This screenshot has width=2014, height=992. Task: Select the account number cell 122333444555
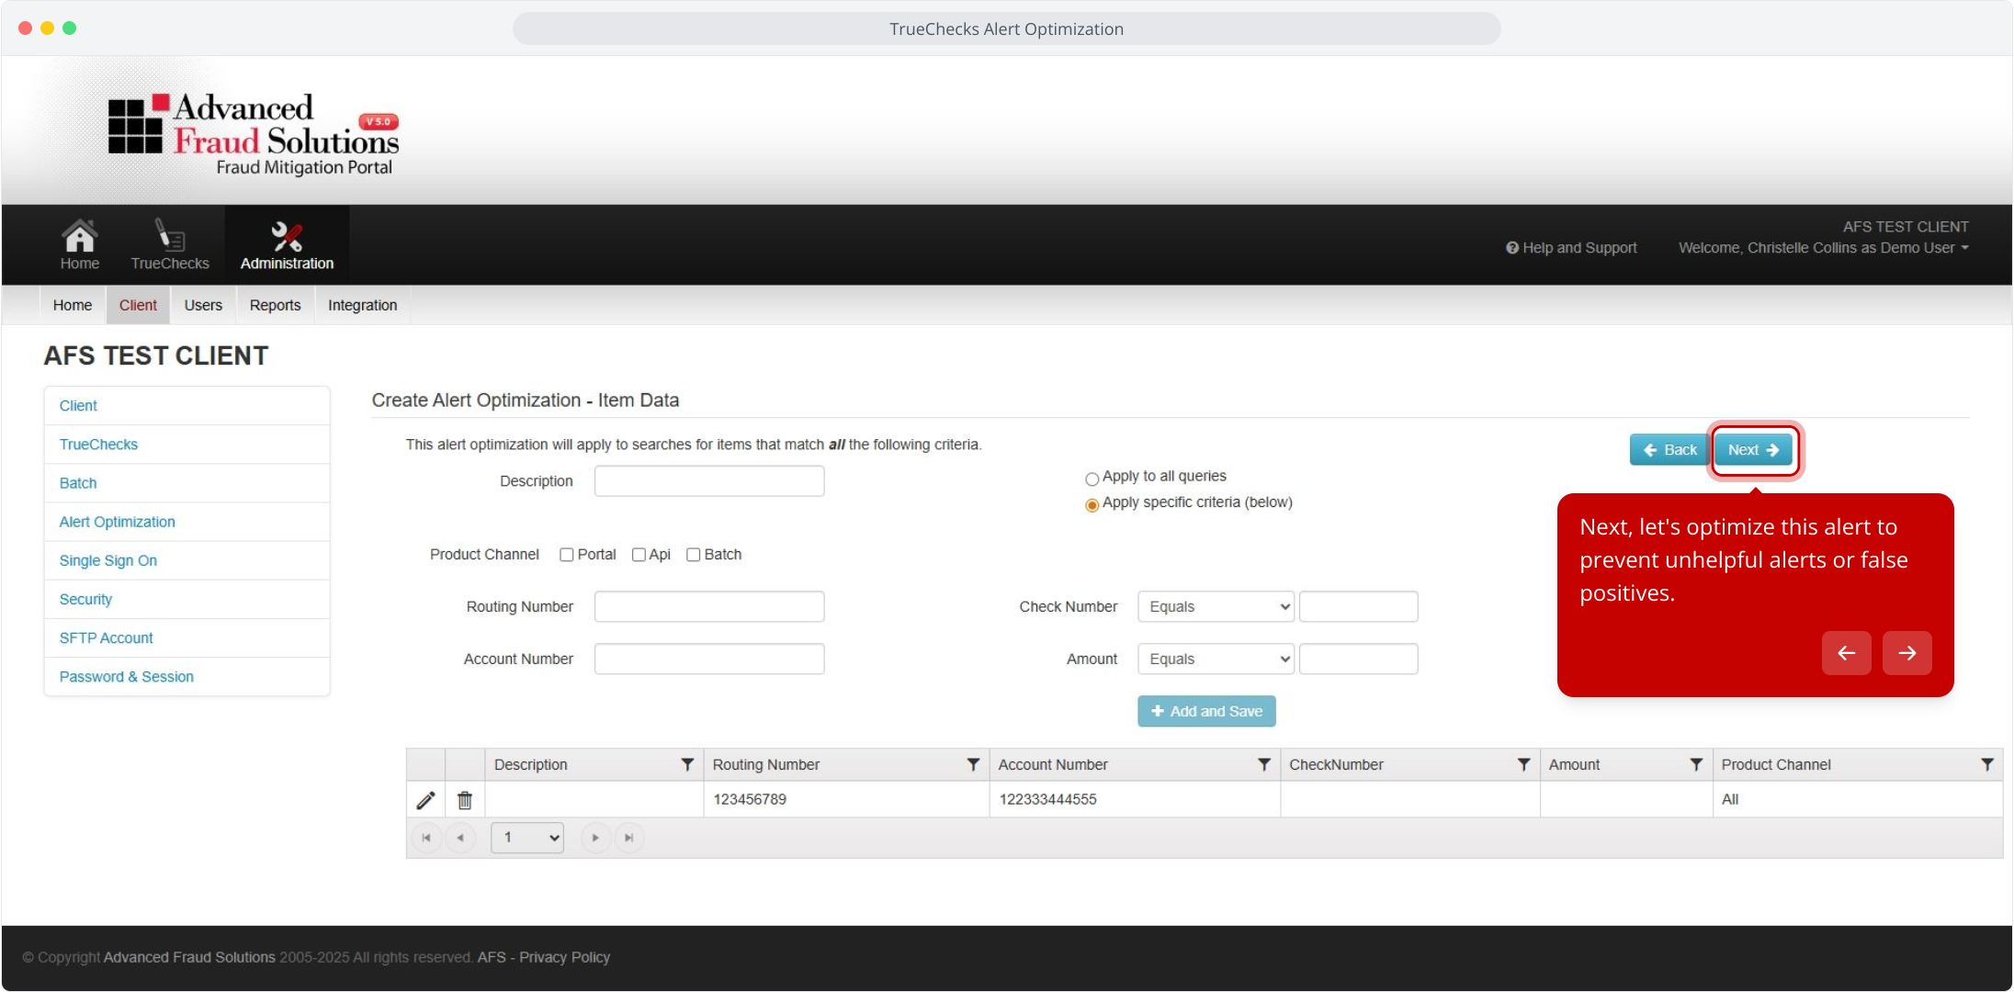[x=1135, y=800]
